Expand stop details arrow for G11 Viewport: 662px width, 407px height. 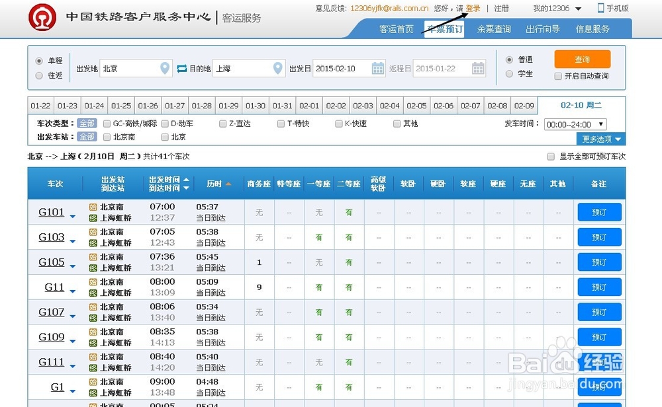click(73, 291)
